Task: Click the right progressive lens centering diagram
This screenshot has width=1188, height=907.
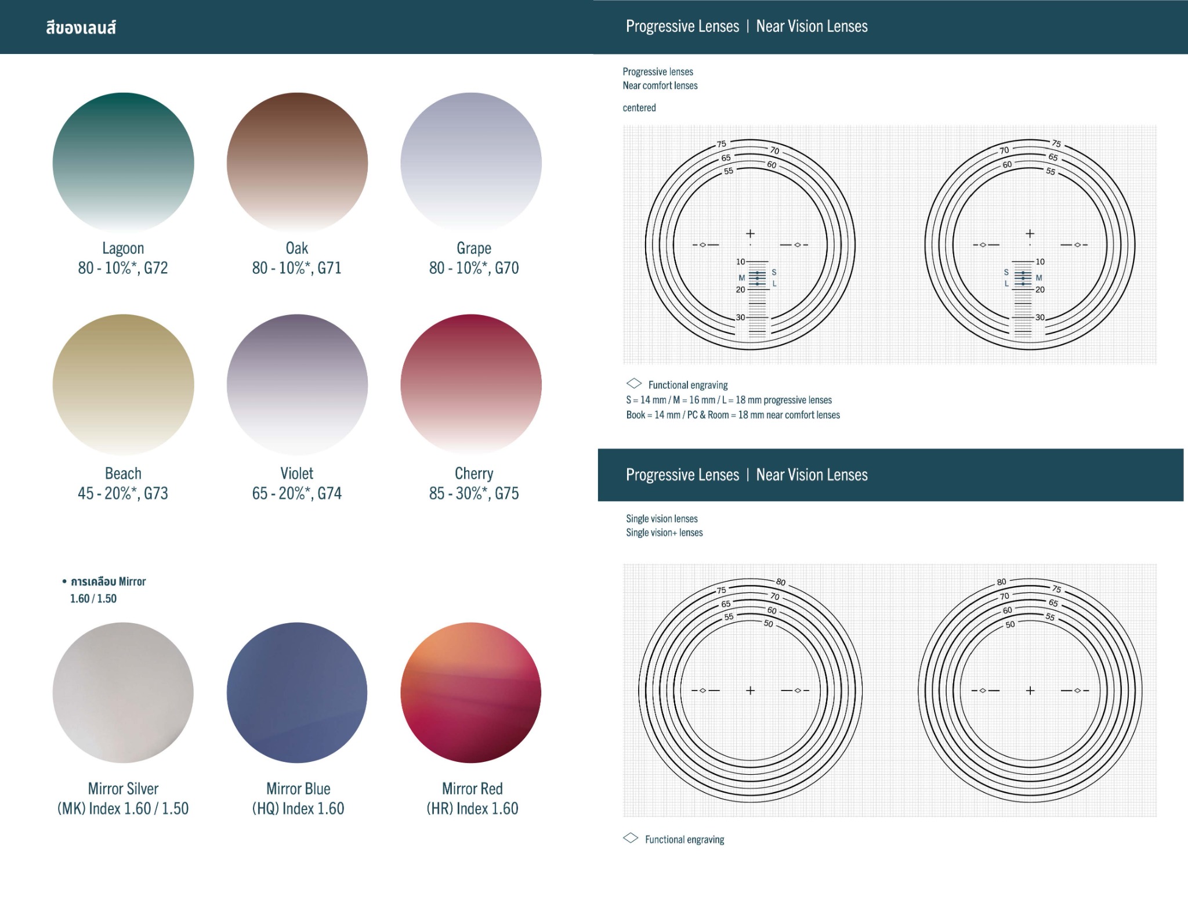Action: 1030,244
